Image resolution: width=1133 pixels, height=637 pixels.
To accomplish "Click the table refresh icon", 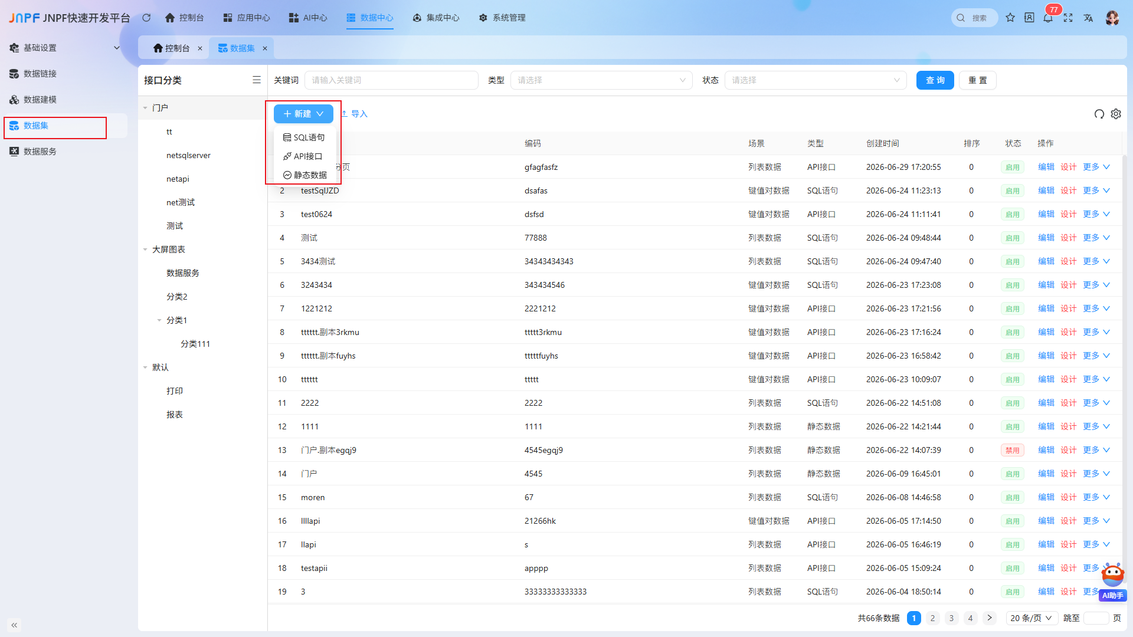I will point(1099,114).
